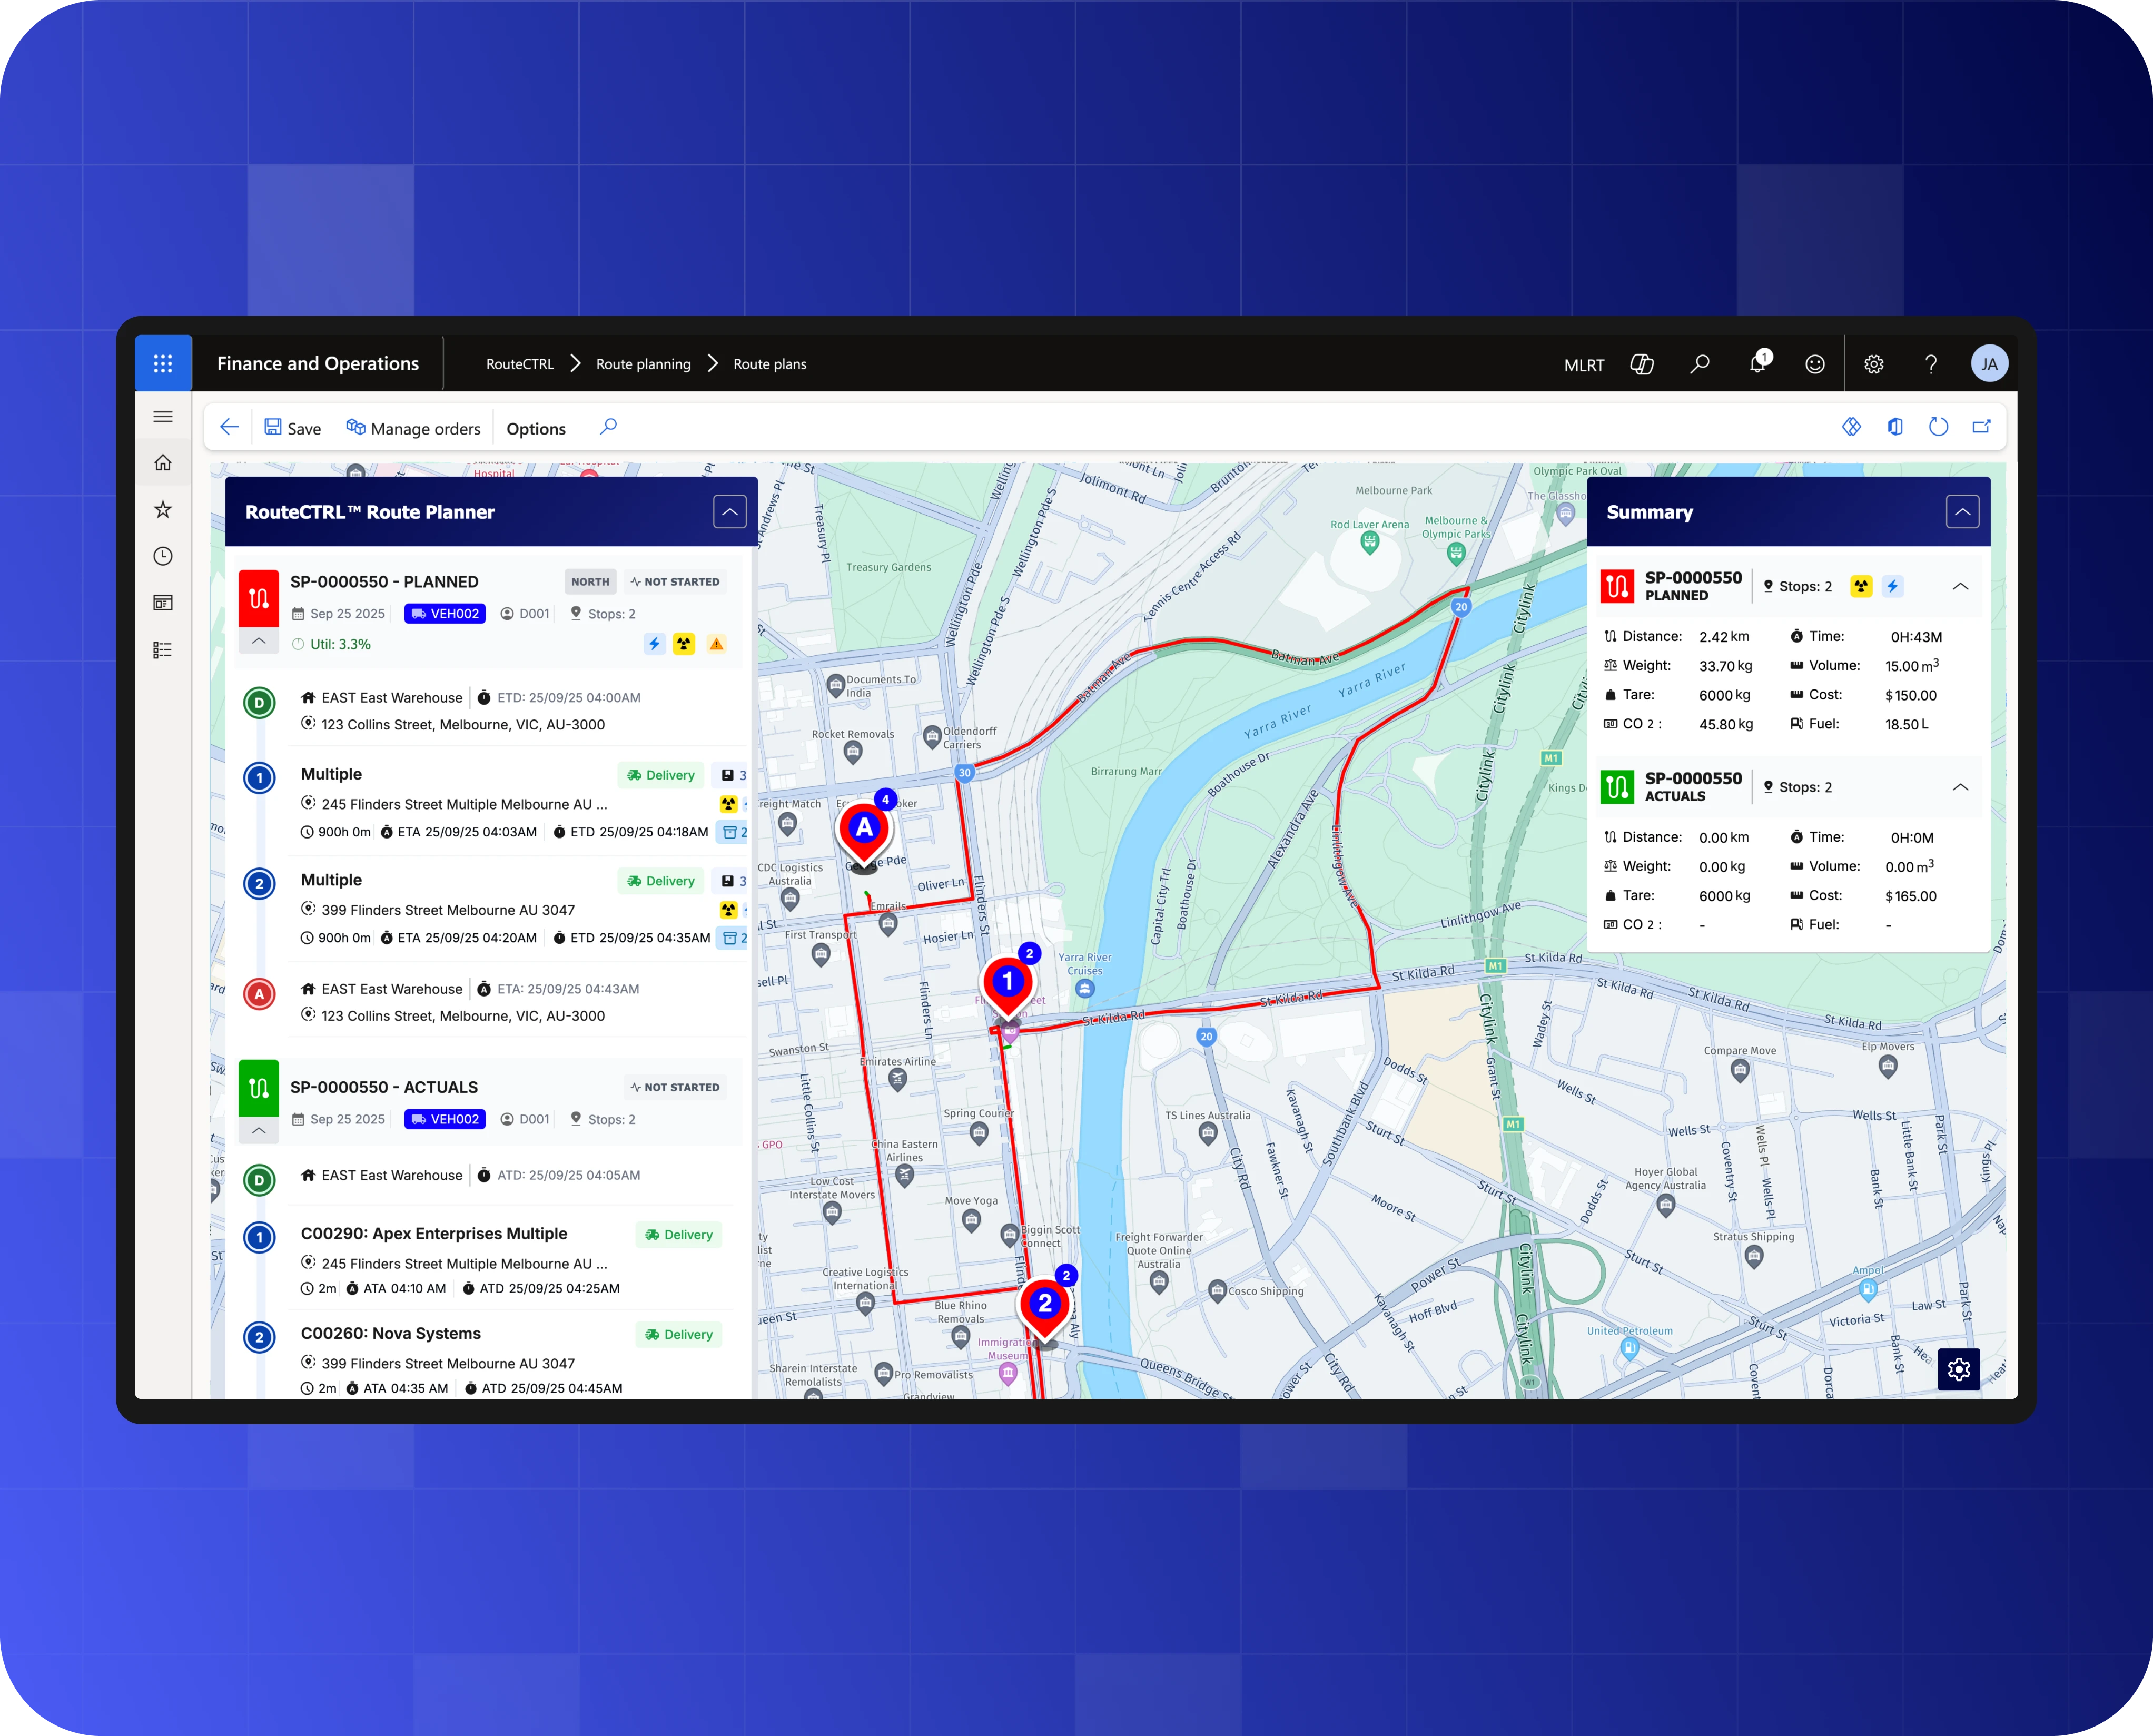Viewport: 2153px width, 1736px height.
Task: Click the lightning icon in Summary PLANNED header
Action: coord(1892,587)
